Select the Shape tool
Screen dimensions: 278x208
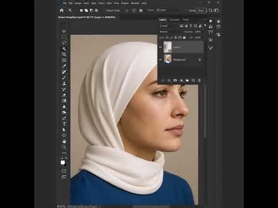click(x=64, y=135)
